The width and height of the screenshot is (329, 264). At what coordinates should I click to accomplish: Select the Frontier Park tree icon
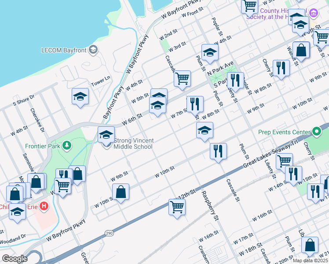point(67,146)
